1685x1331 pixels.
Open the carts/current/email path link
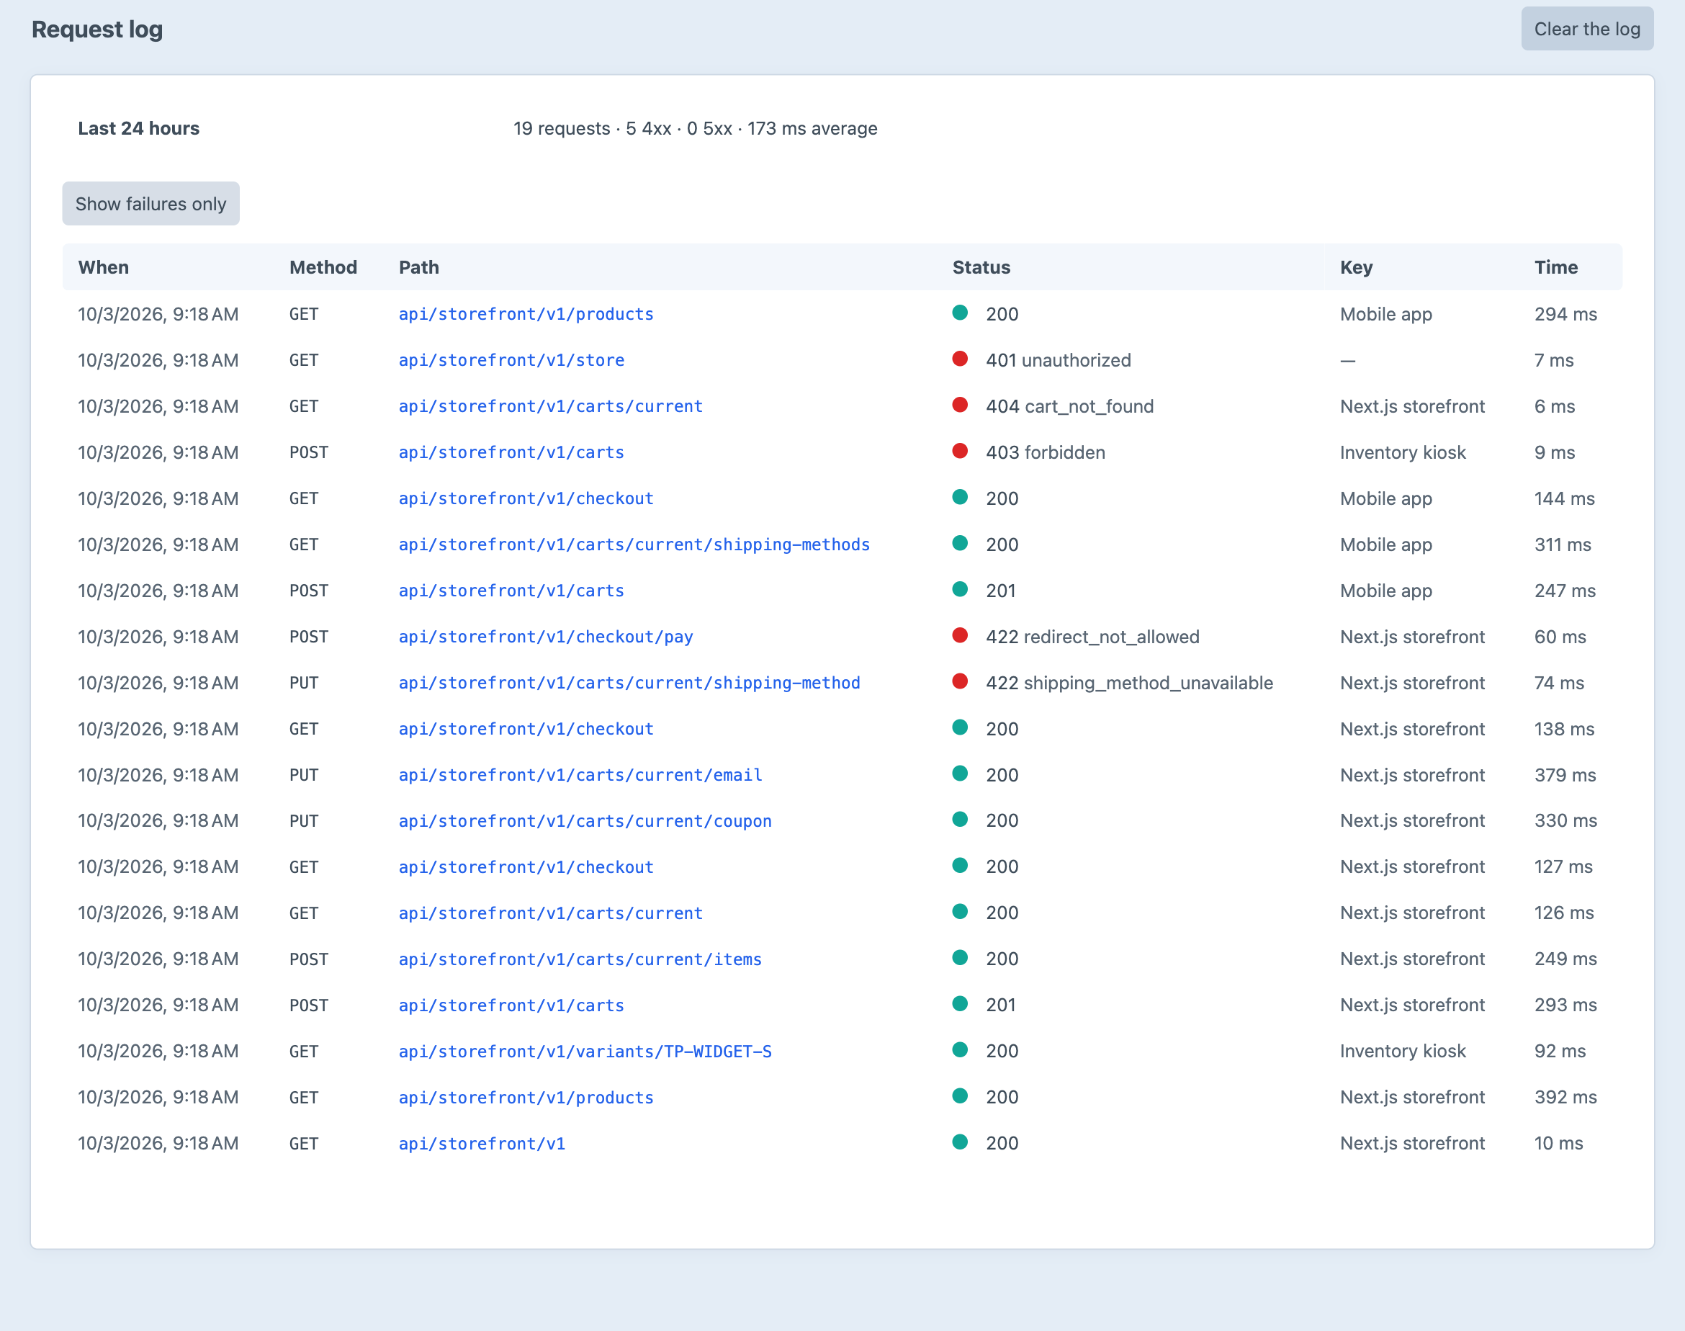[x=580, y=774]
